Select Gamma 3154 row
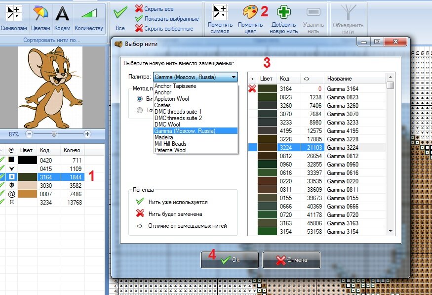 pyautogui.click(x=317, y=232)
